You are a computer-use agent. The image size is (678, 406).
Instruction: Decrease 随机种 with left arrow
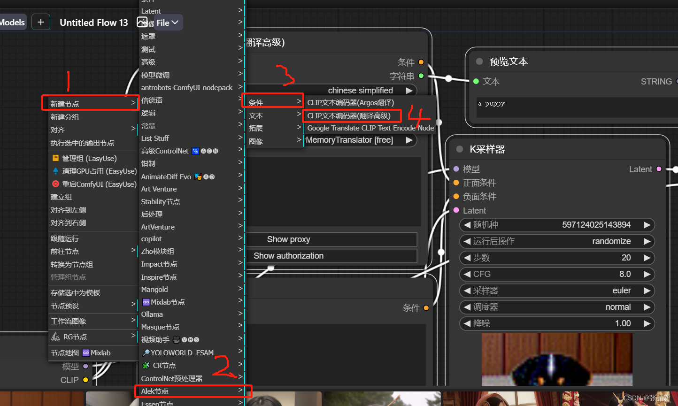click(x=467, y=225)
